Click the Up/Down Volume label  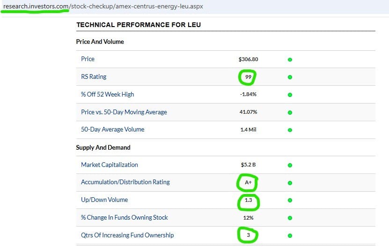(104, 200)
